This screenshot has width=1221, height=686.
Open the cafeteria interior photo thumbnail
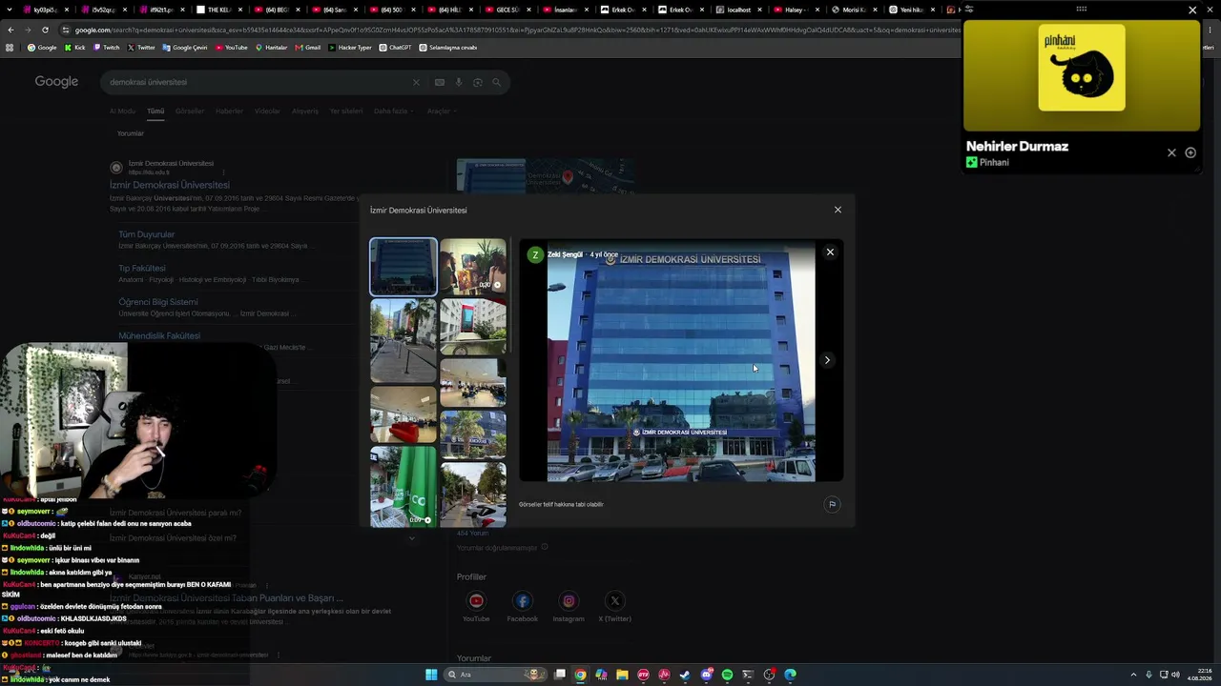pos(473,382)
